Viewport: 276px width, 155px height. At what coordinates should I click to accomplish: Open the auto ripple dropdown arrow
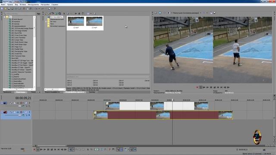tap(129, 149)
